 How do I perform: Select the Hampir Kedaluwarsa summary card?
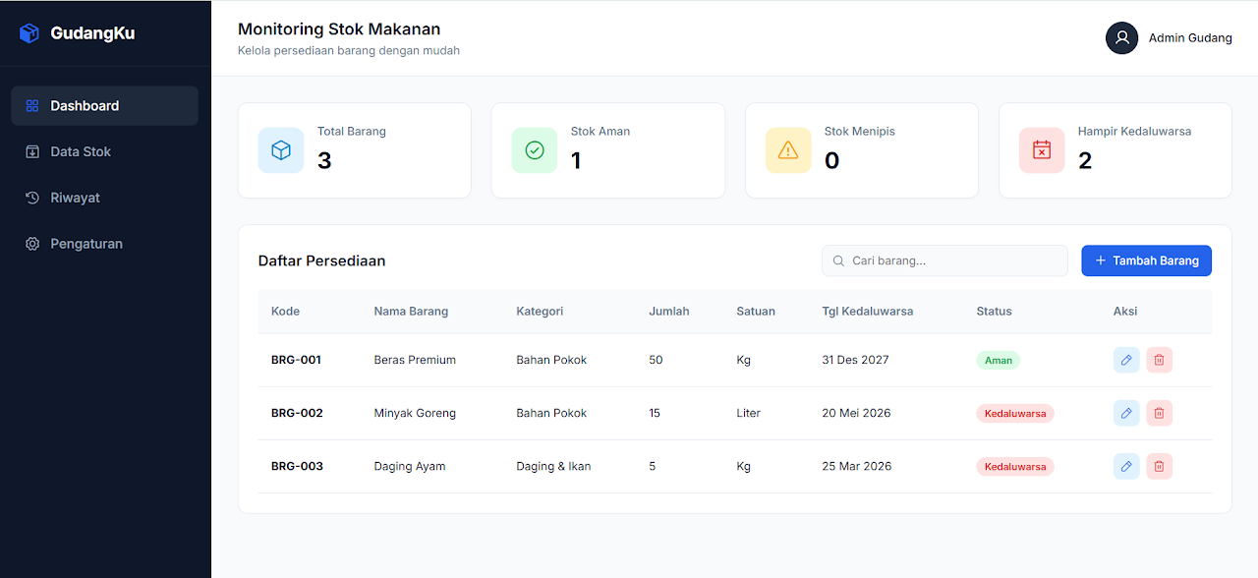pos(1115,150)
